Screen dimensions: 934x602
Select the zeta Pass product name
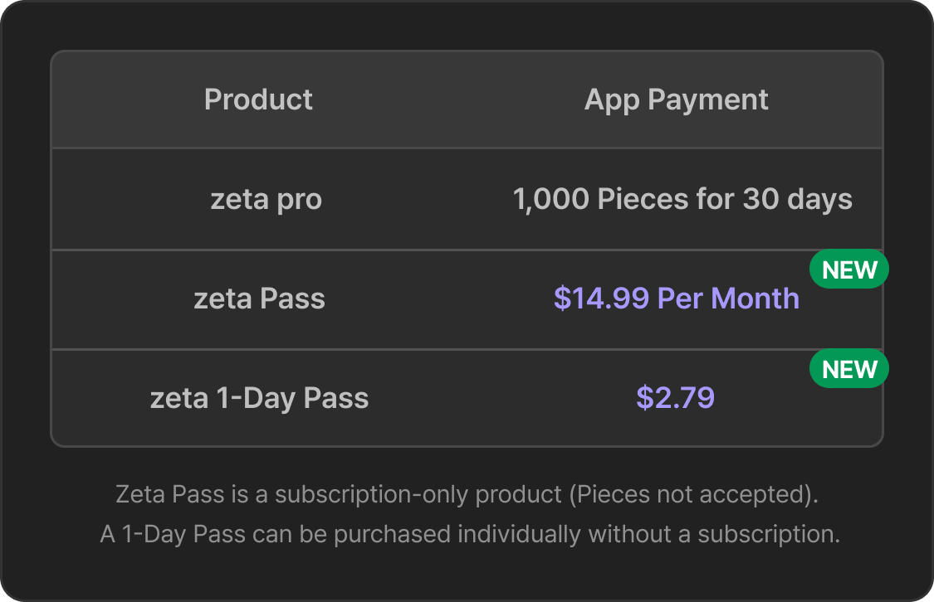[x=259, y=299]
